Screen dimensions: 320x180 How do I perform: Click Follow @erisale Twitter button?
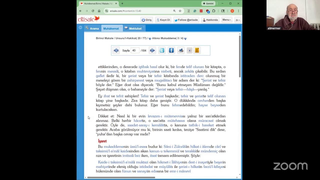(x=186, y=20)
